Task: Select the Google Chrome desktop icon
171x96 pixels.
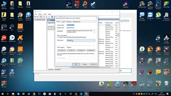Action: pos(20,17)
